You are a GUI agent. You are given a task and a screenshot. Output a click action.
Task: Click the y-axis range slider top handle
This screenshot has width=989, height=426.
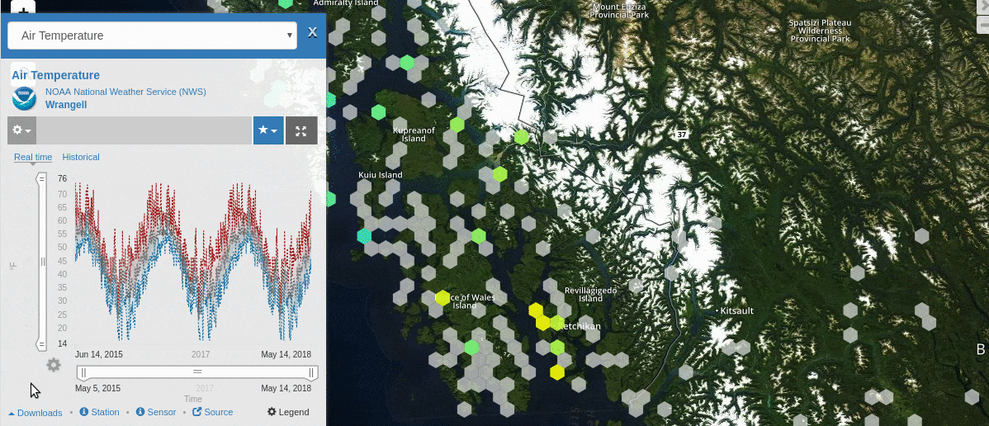coord(41,178)
